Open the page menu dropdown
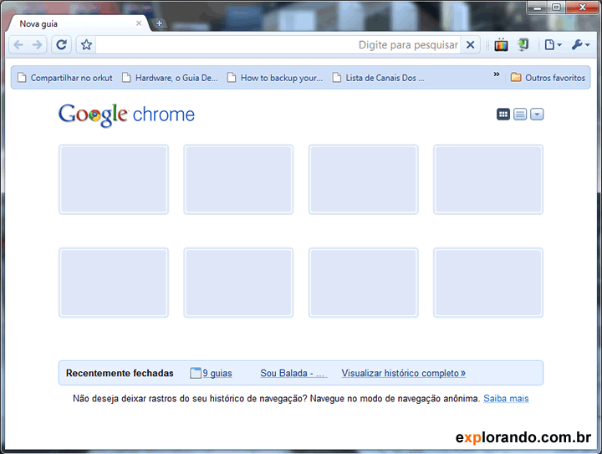Image resolution: width=602 pixels, height=454 pixels. pos(554,45)
